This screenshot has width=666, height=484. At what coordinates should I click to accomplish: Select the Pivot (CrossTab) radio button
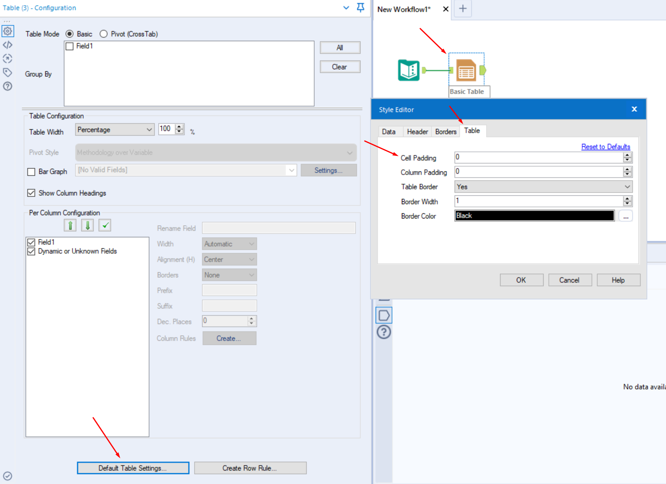coord(103,34)
